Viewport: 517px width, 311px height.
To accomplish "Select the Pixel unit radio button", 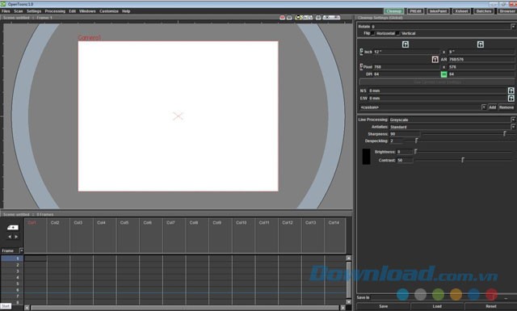I will 361,66.
